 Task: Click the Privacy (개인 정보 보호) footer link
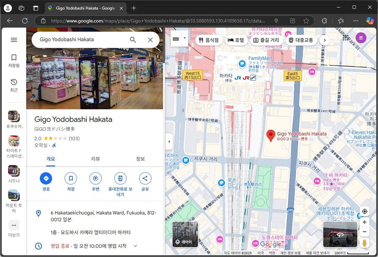click(290, 253)
